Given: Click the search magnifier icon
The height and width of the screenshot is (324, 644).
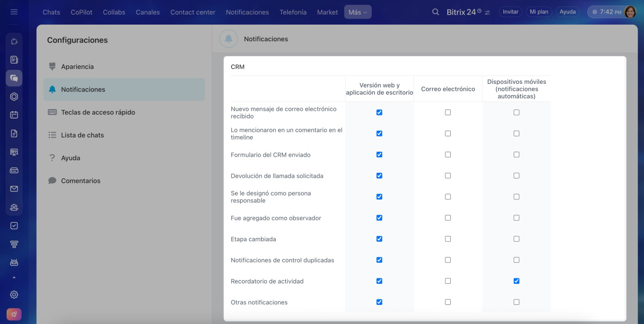Looking at the screenshot, I should 436,12.
